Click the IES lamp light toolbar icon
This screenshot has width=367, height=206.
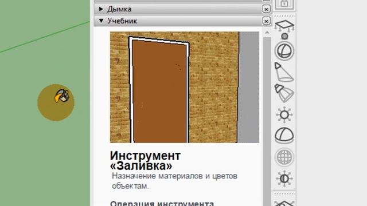[284, 93]
